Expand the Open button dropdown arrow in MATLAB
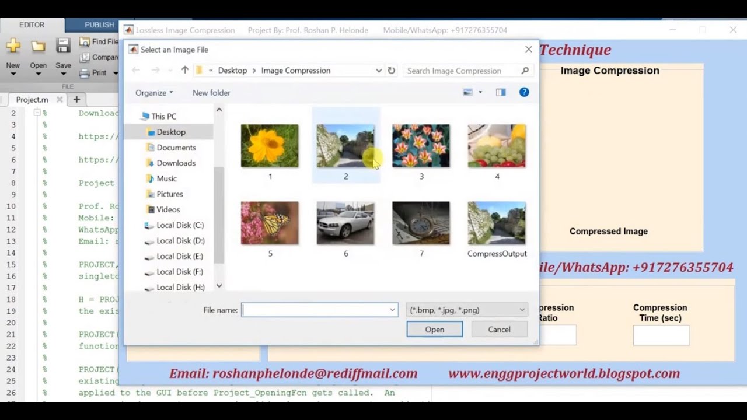747x420 pixels. point(39,75)
